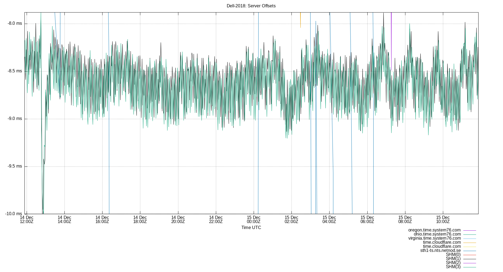Click the 14 Dec 12:00Z tick label
Image resolution: width=503 pixels, height=272 pixels.
(26, 220)
